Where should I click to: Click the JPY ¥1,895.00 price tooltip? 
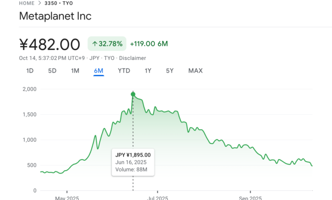pyautogui.click(x=133, y=162)
